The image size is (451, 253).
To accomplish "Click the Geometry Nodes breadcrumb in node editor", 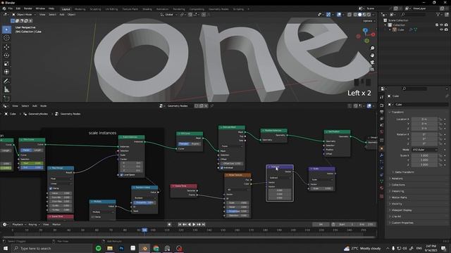I will point(68,114).
